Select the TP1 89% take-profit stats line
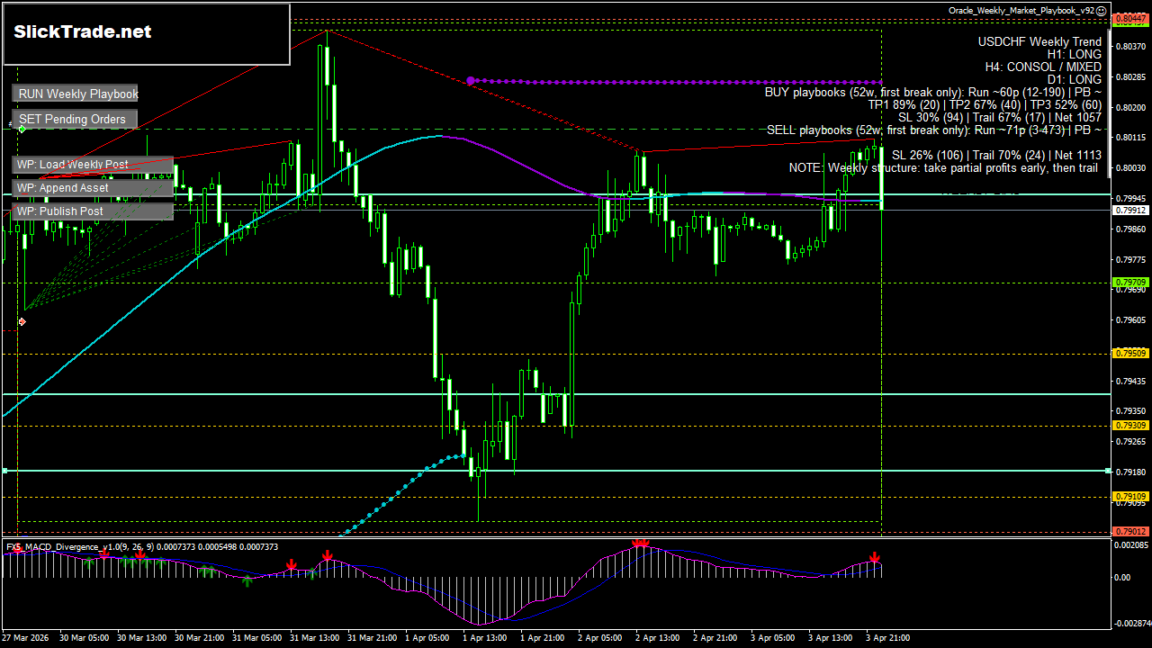 coord(985,104)
